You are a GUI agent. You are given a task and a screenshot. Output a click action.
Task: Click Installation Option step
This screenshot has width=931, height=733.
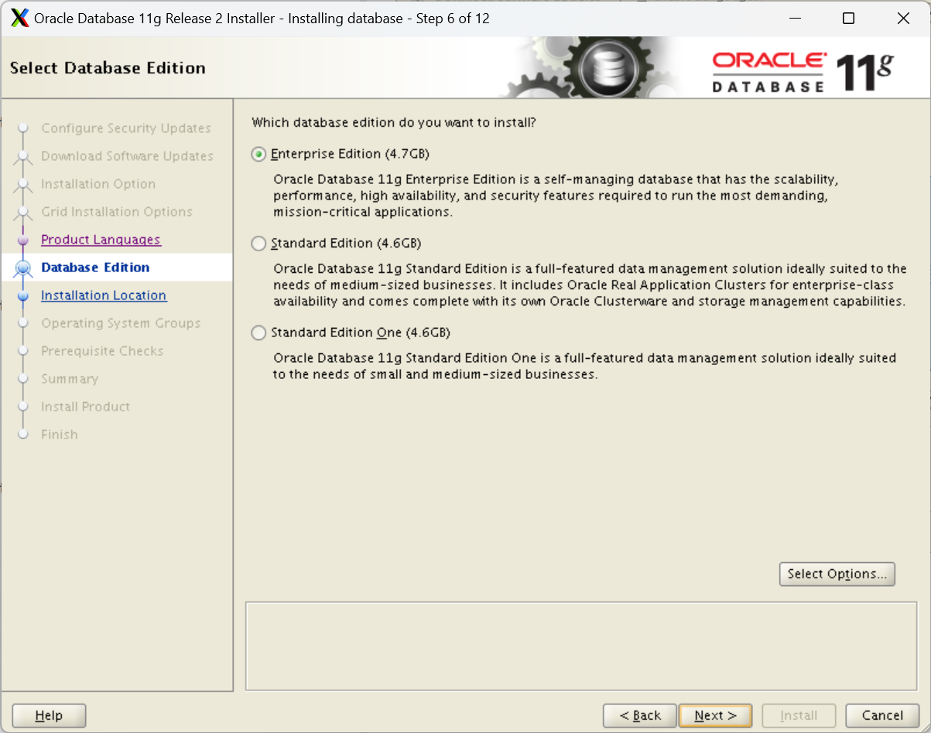(98, 184)
